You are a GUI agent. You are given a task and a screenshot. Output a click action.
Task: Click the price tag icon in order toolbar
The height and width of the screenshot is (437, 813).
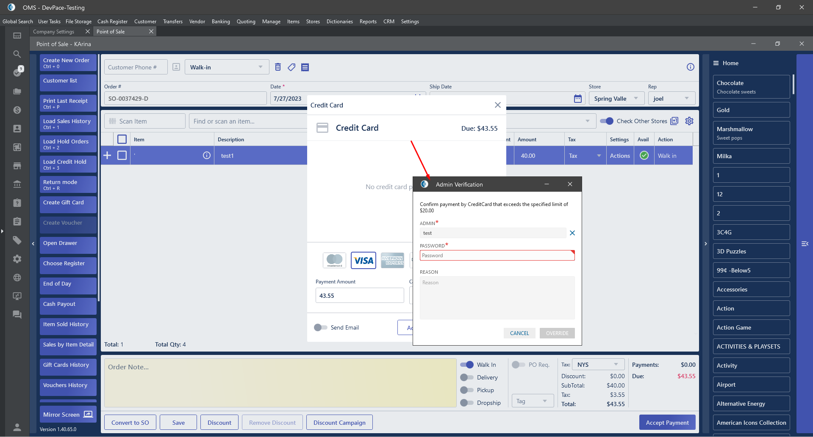tap(291, 67)
